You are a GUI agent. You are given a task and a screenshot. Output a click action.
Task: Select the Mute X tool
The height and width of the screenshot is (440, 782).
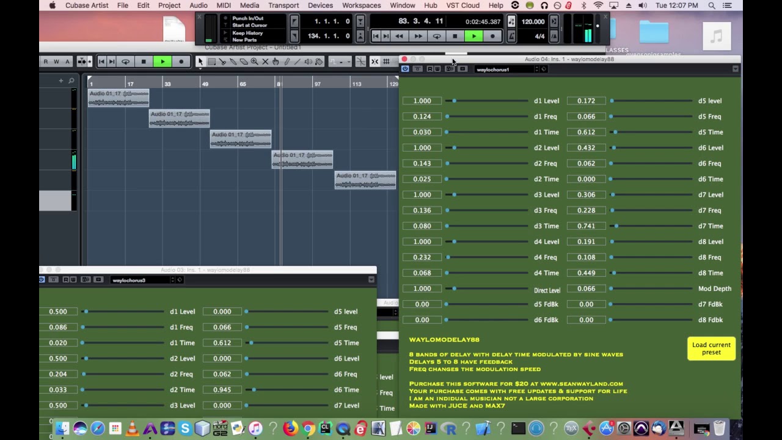pyautogui.click(x=265, y=62)
